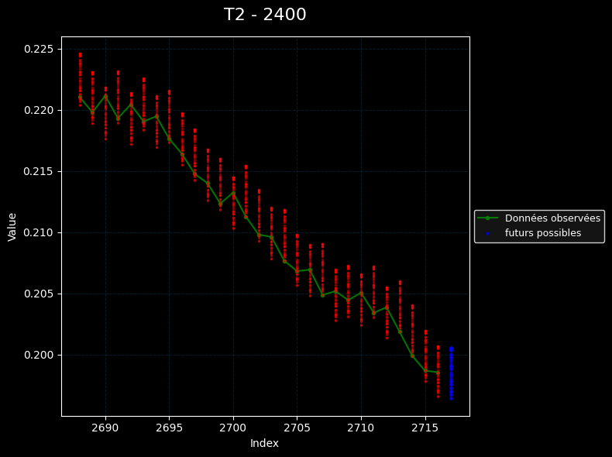Click the x-axis tick label 2695
The width and height of the screenshot is (612, 457).
click(169, 428)
